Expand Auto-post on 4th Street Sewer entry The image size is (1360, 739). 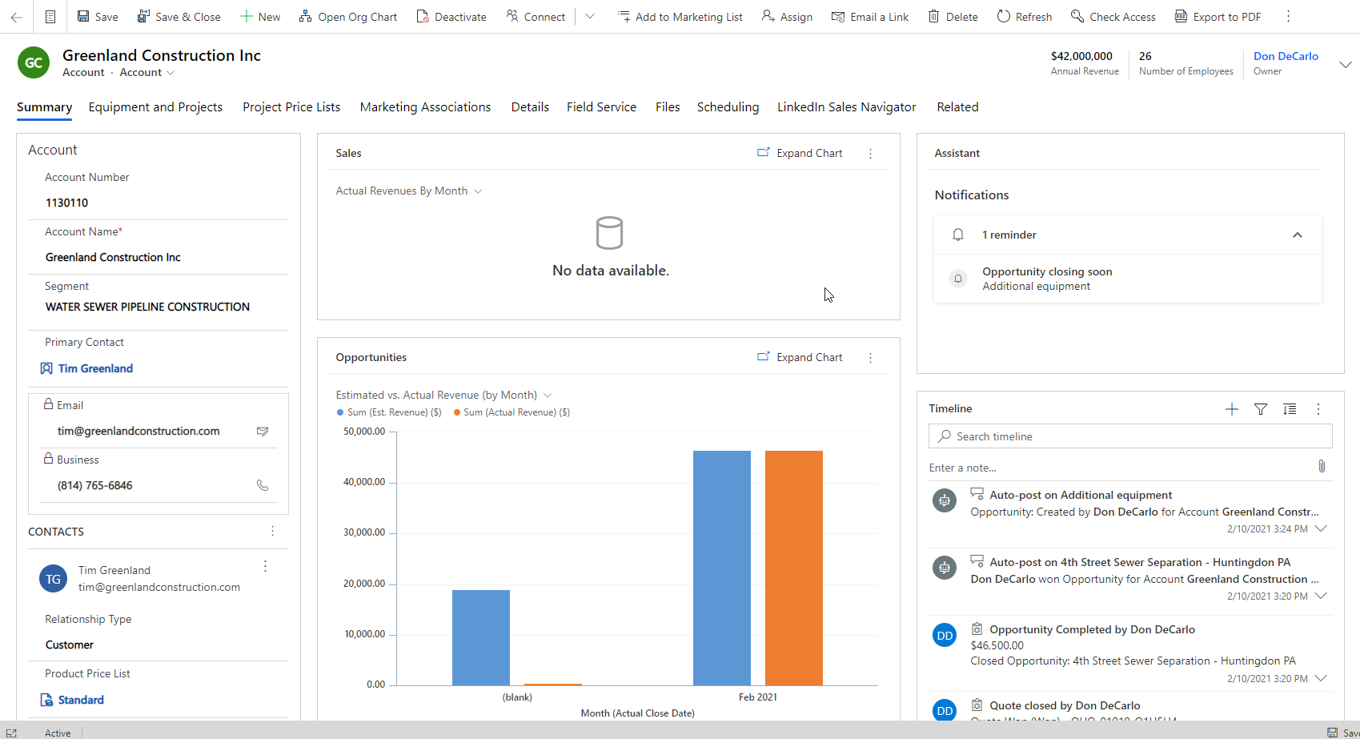(x=1322, y=596)
